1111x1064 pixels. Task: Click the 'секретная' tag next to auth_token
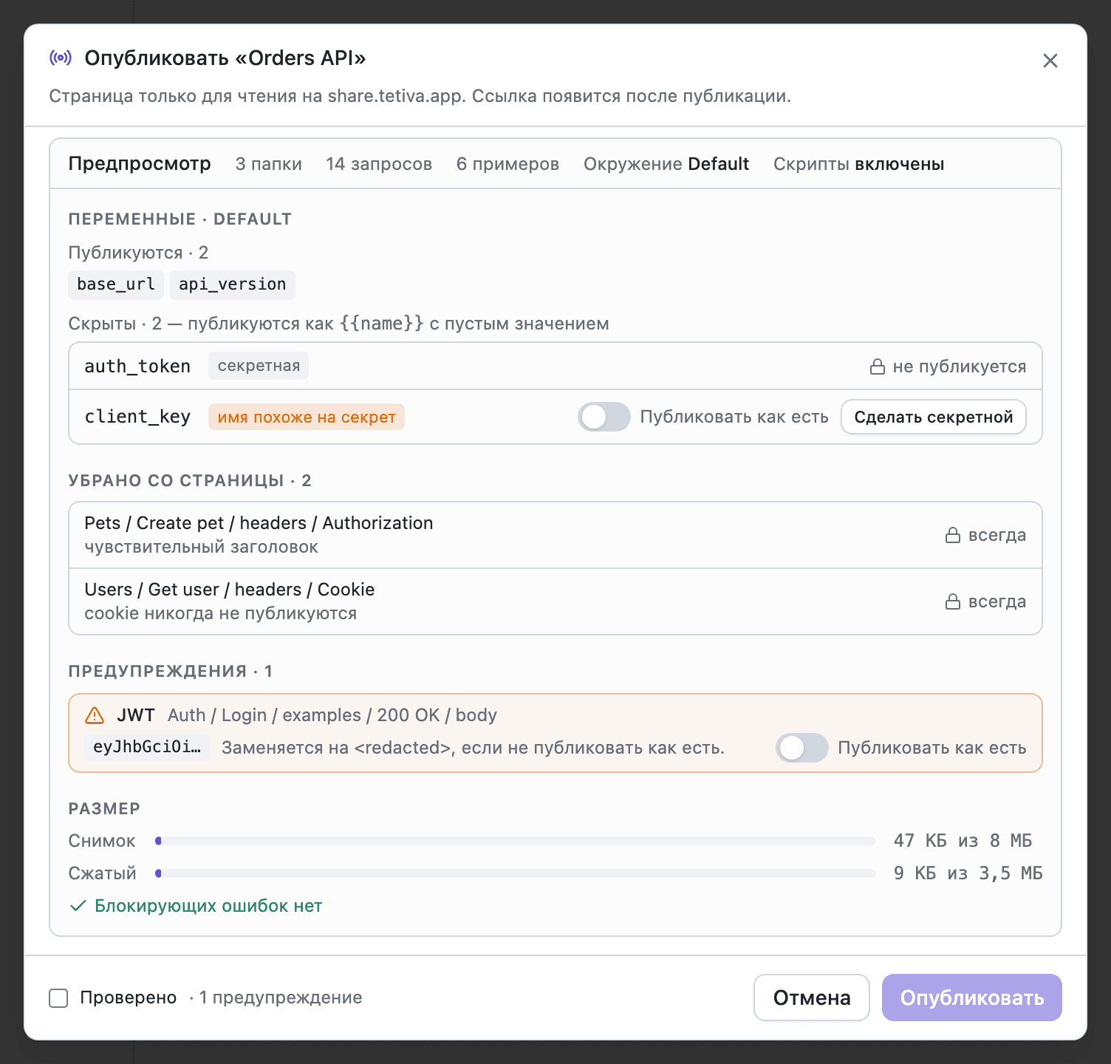(x=259, y=366)
